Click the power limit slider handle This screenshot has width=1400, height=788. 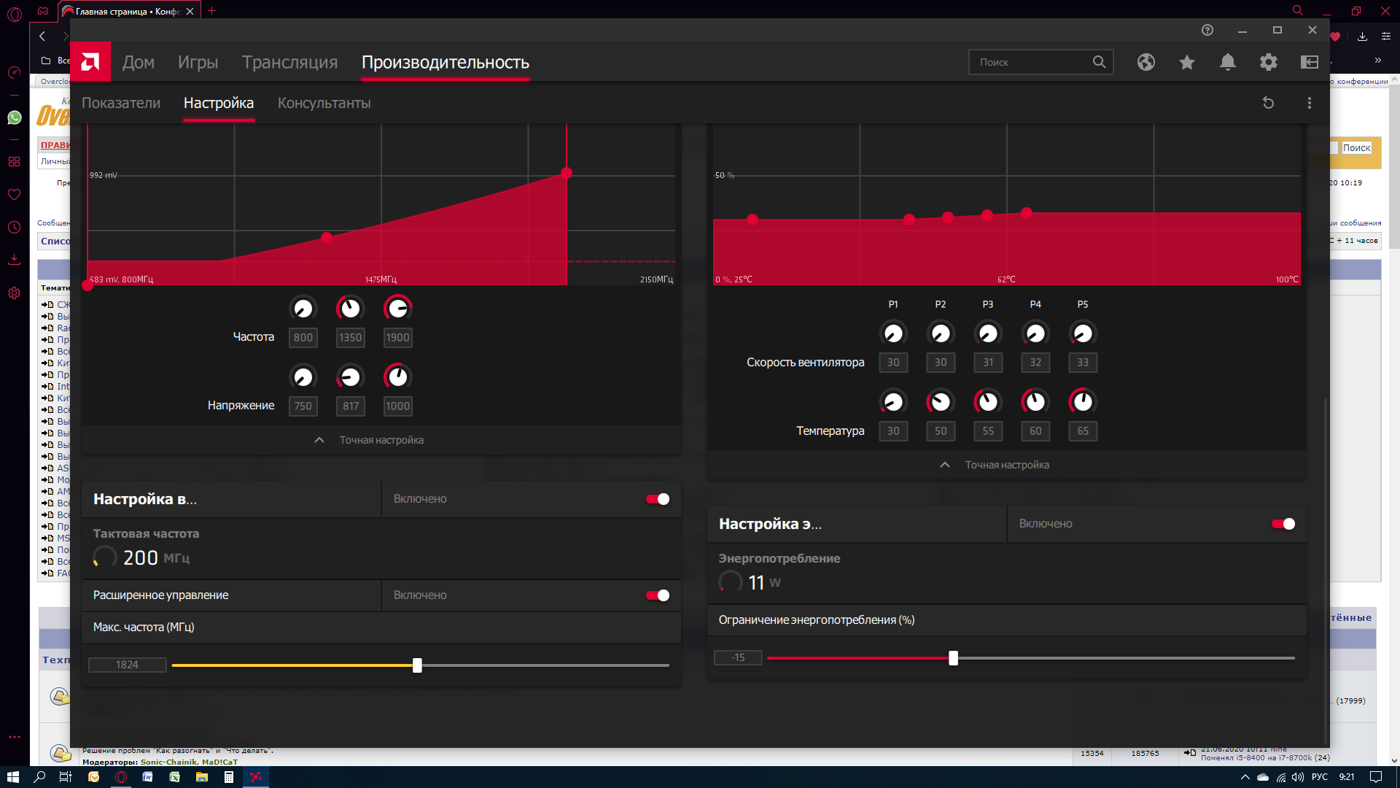point(953,658)
